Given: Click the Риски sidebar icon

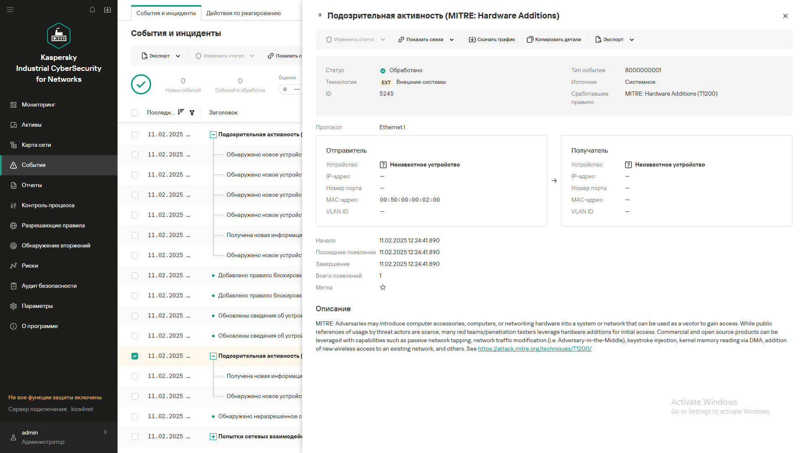Looking at the screenshot, I should pyautogui.click(x=13, y=266).
